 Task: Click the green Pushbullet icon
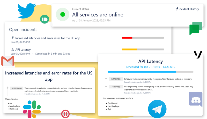coord(45,19)
